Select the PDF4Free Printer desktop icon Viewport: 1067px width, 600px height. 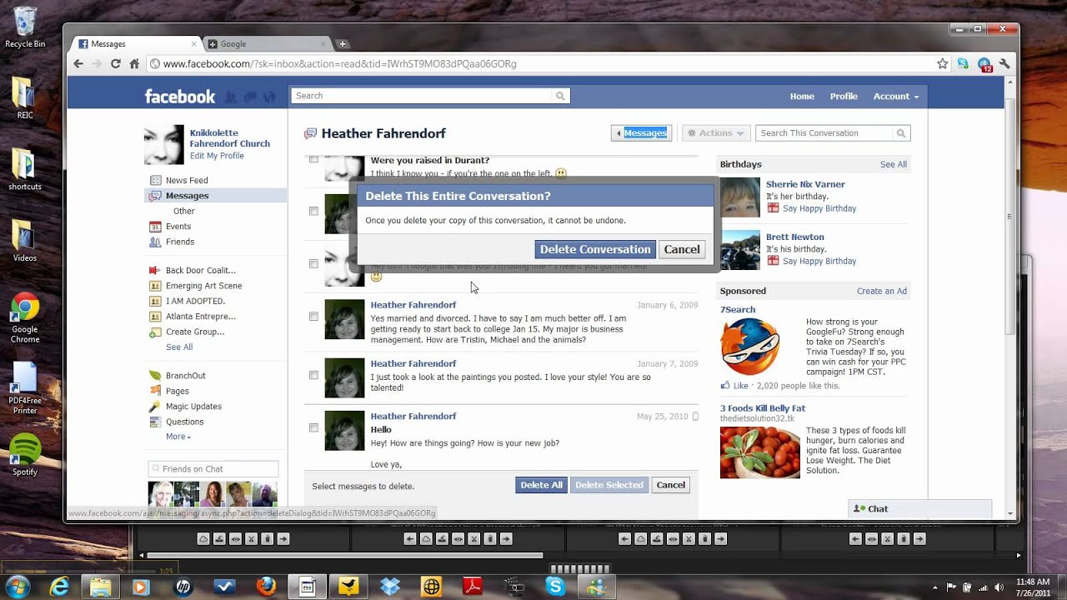(25, 387)
